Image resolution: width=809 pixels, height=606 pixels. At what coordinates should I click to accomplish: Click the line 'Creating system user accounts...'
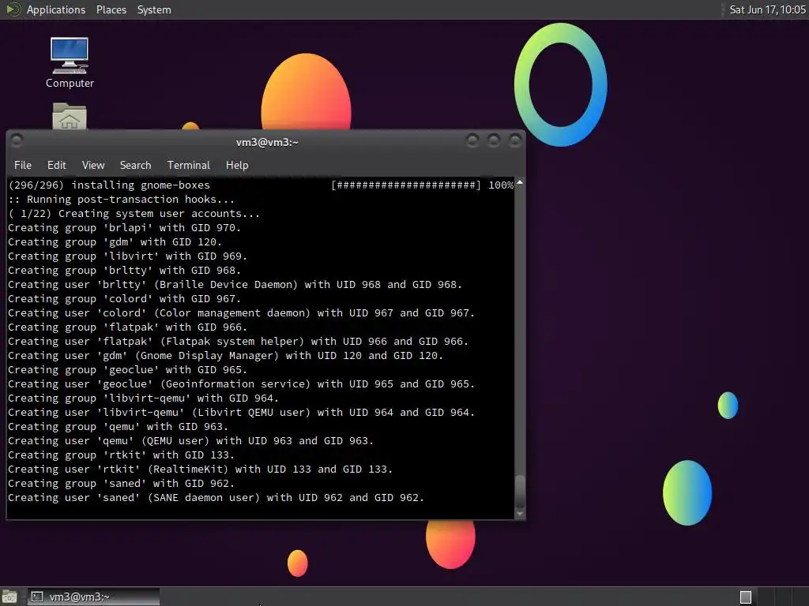coord(134,213)
